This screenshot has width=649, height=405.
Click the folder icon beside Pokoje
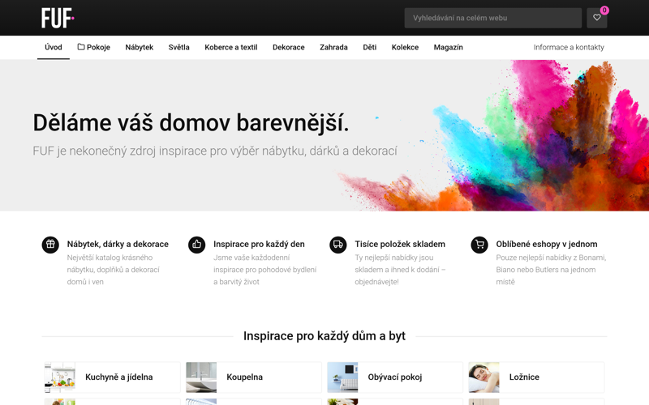pos(81,47)
